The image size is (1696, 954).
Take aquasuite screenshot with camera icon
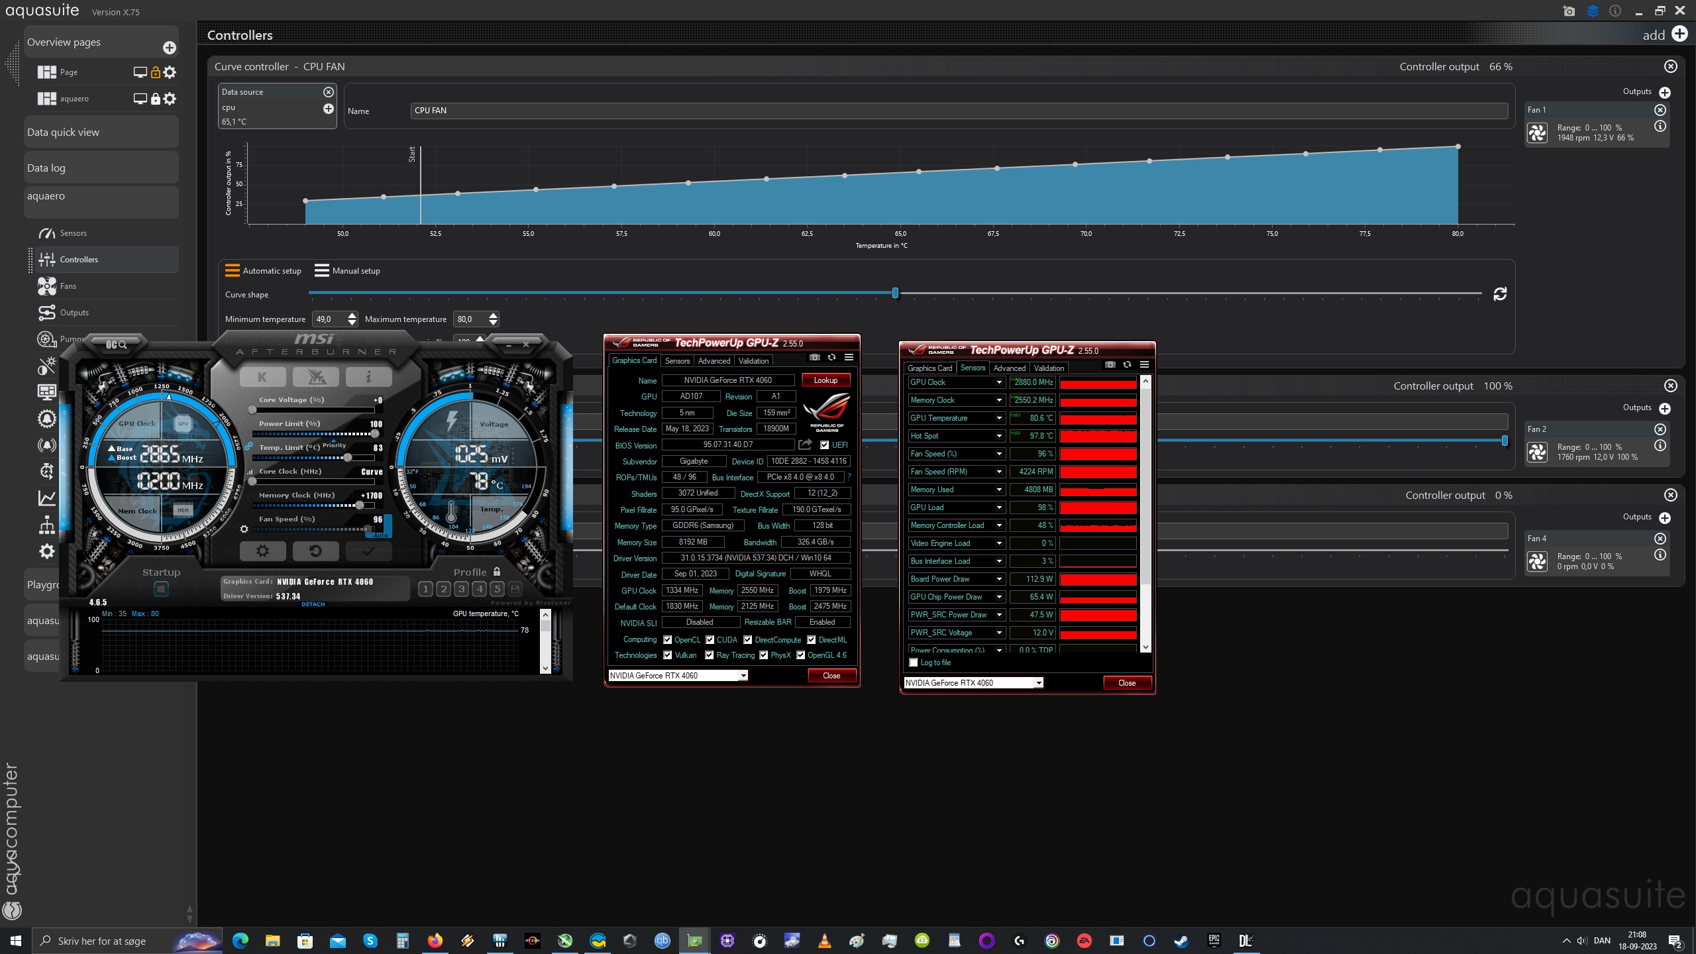[x=1569, y=11]
